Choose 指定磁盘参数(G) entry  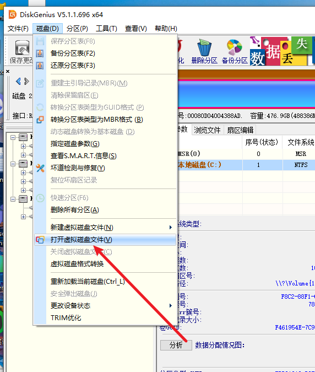[x=105, y=144]
